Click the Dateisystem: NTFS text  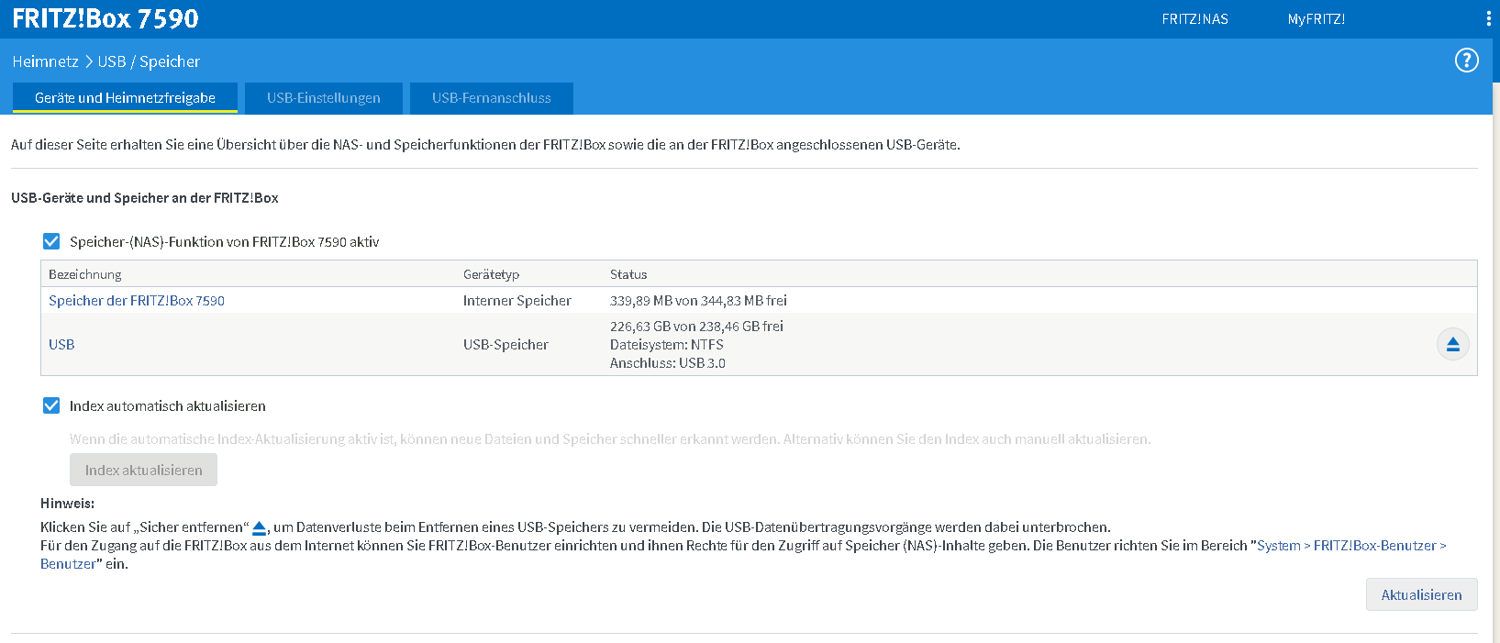click(666, 345)
